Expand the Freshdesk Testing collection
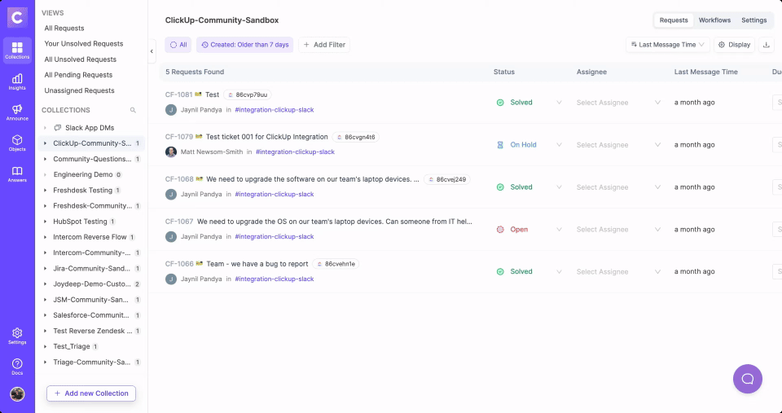This screenshot has width=782, height=413. click(x=46, y=191)
